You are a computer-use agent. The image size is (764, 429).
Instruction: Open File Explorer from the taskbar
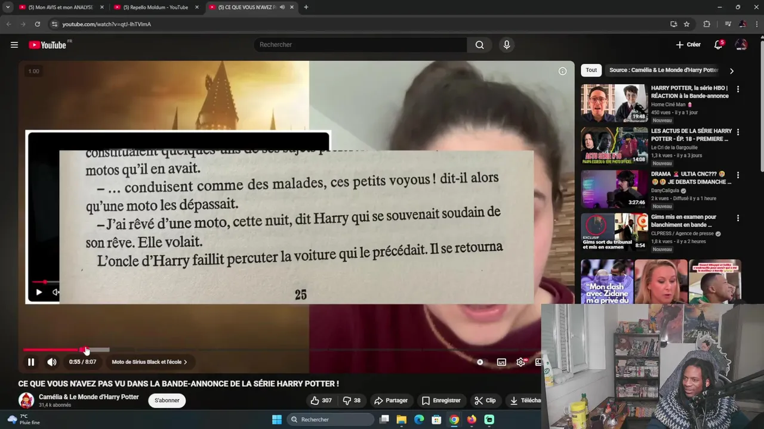click(402, 419)
